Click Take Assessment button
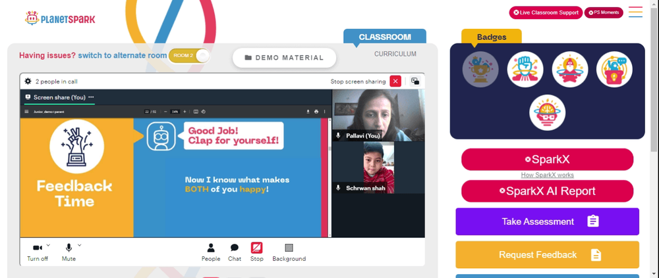This screenshot has width=659, height=278. [x=547, y=221]
